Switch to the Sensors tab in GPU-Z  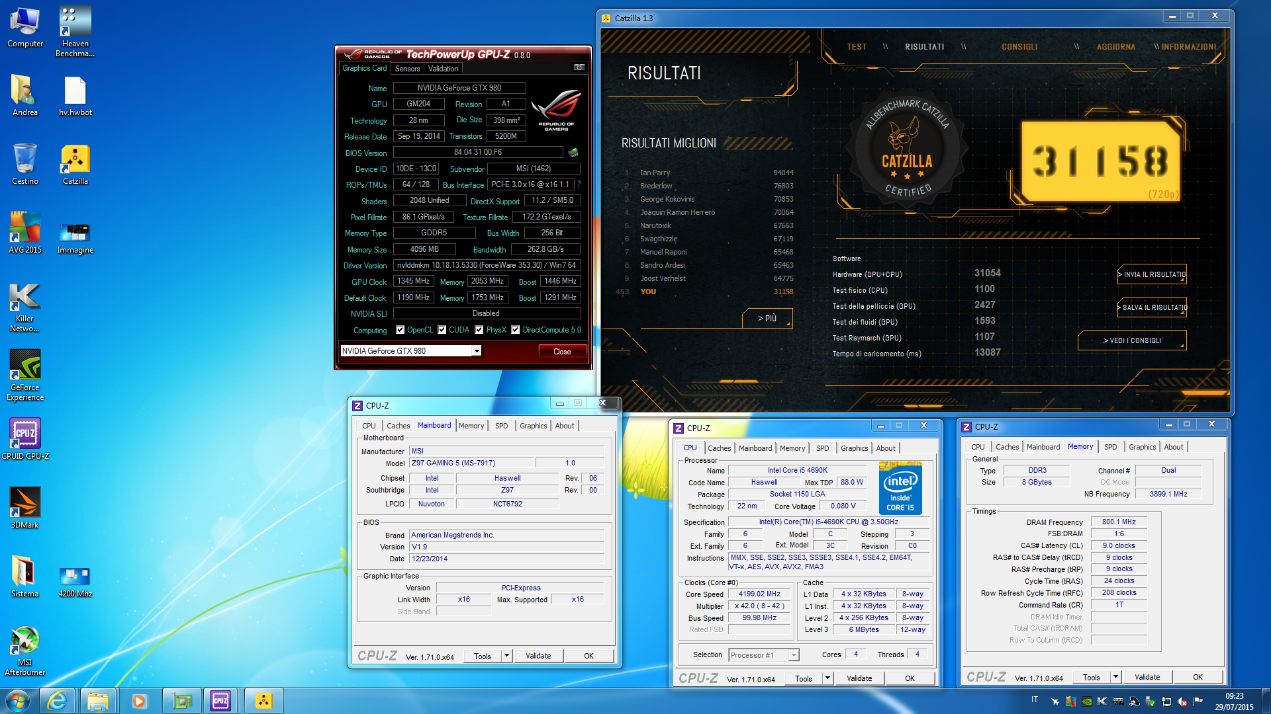coord(407,68)
